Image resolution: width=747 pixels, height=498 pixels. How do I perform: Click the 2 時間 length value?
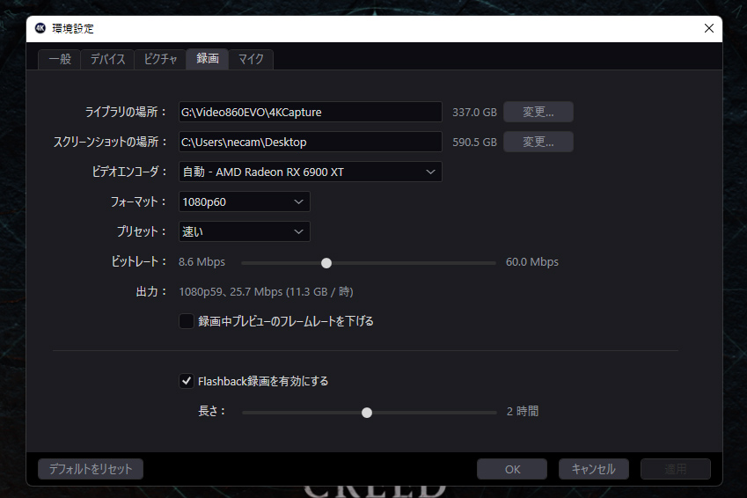pyautogui.click(x=523, y=411)
